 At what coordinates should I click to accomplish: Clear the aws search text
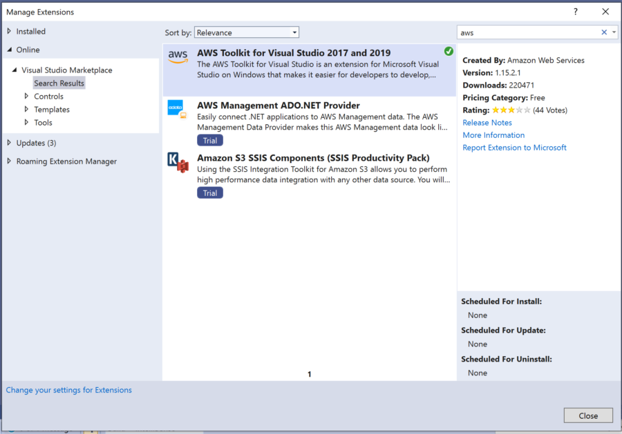point(604,32)
